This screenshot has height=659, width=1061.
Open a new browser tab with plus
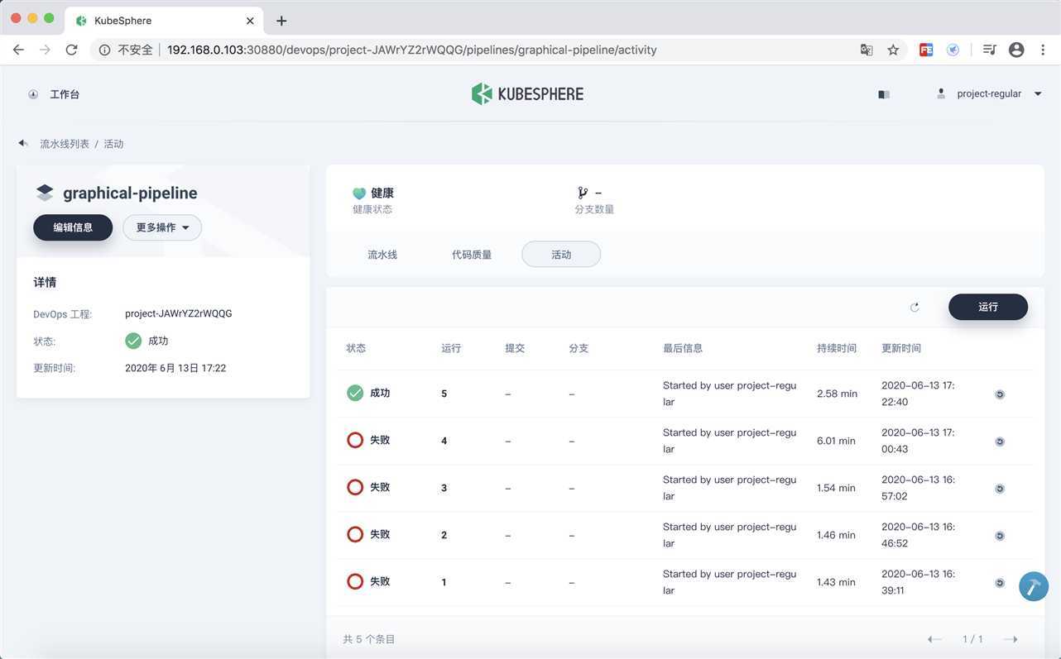(x=281, y=21)
